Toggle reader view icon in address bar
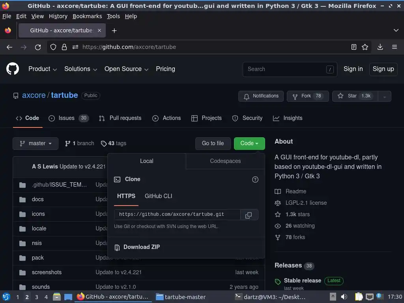Screen dimensions: 404x303 (354, 47)
